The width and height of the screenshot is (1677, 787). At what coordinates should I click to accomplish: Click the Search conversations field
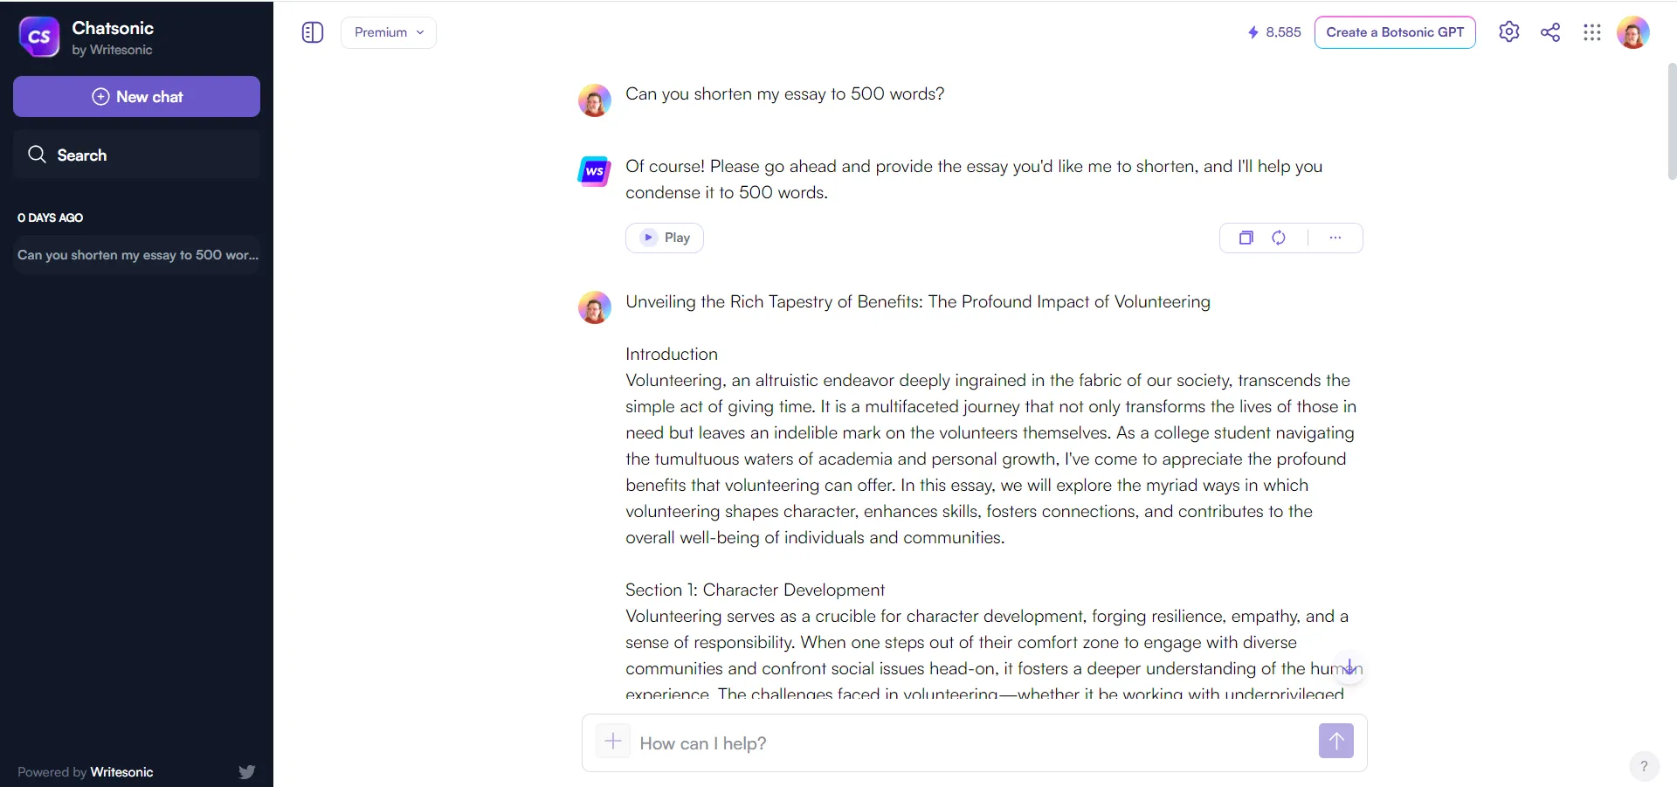[x=136, y=155]
